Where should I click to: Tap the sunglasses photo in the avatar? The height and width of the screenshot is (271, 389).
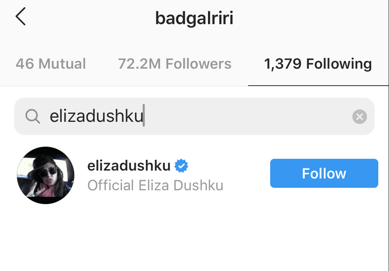45,175
